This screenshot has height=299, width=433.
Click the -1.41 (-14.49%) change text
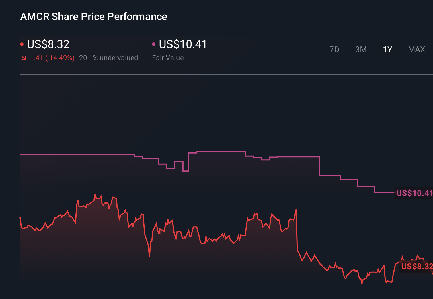tap(51, 58)
